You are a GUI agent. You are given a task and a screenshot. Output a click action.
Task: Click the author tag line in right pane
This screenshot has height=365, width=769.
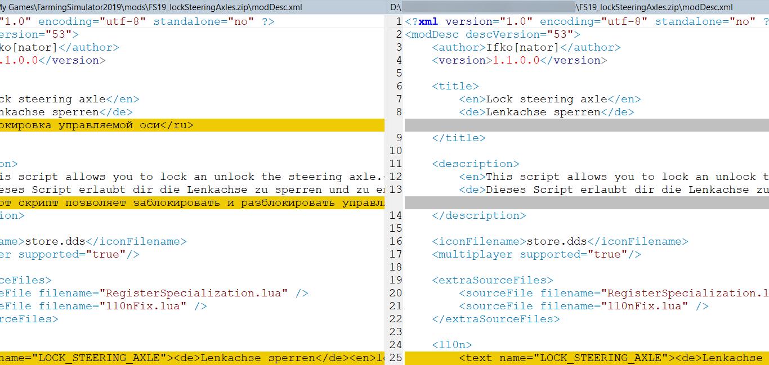tap(526, 47)
